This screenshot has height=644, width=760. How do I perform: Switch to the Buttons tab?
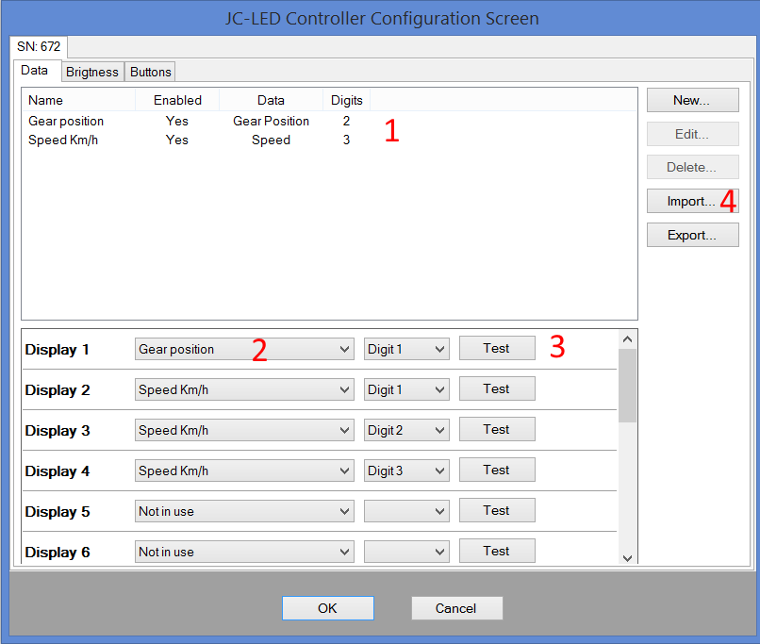point(151,72)
